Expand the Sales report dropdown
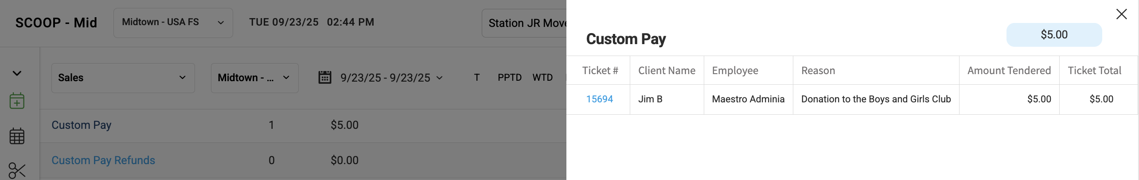1139x180 pixels. point(123,78)
